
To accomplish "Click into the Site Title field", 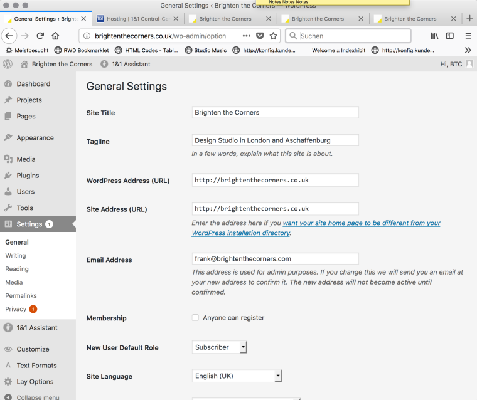I will click(275, 113).
